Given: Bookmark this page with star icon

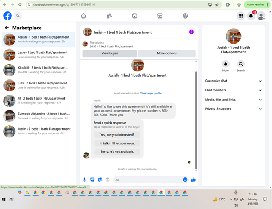Looking at the screenshot, I should (x=217, y=5).
